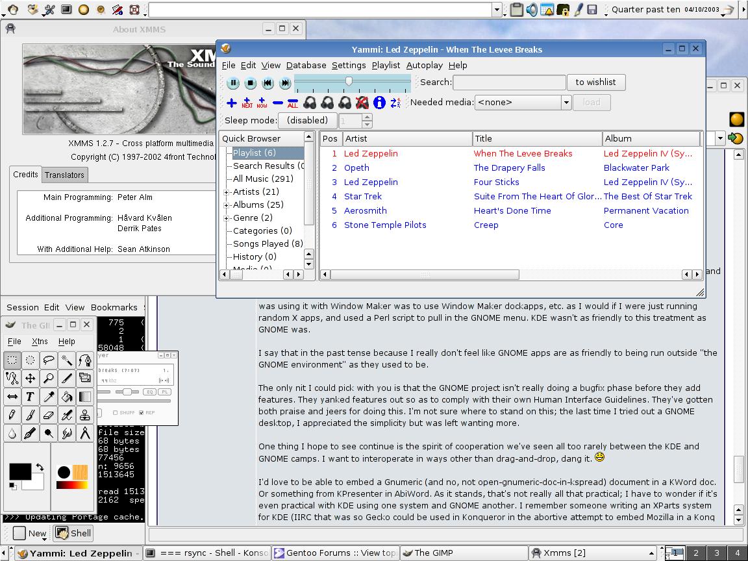Select GIMP Pencil tool

click(x=12, y=415)
